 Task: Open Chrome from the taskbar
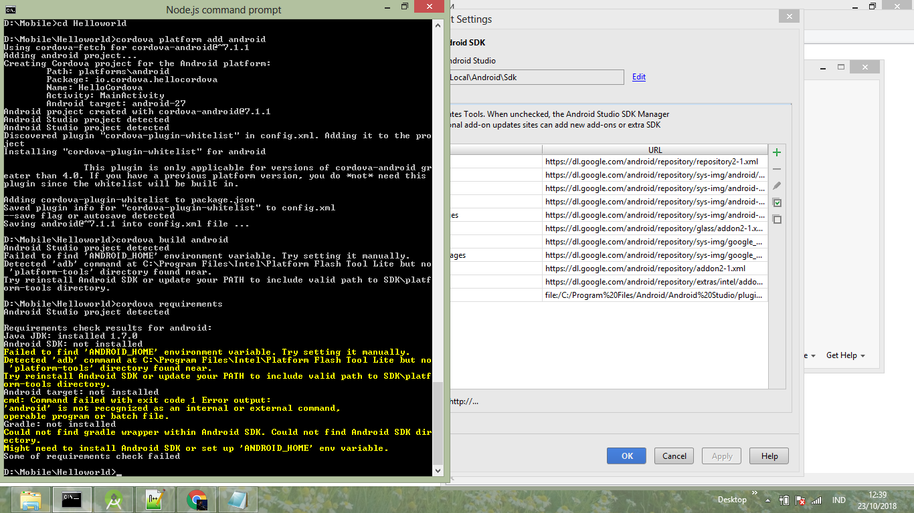tap(196, 500)
